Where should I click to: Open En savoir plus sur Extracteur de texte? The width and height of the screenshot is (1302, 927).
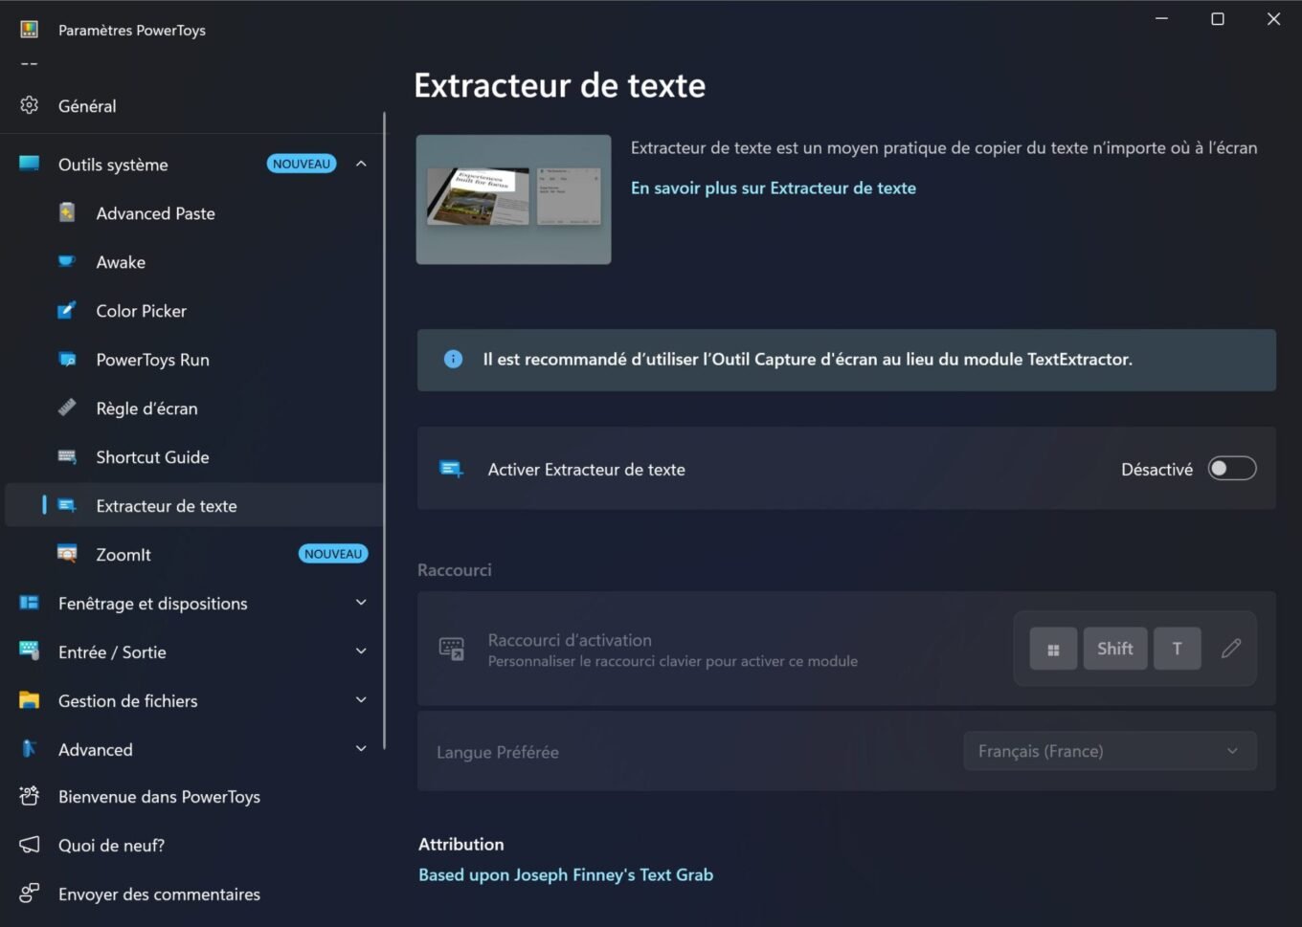(774, 188)
